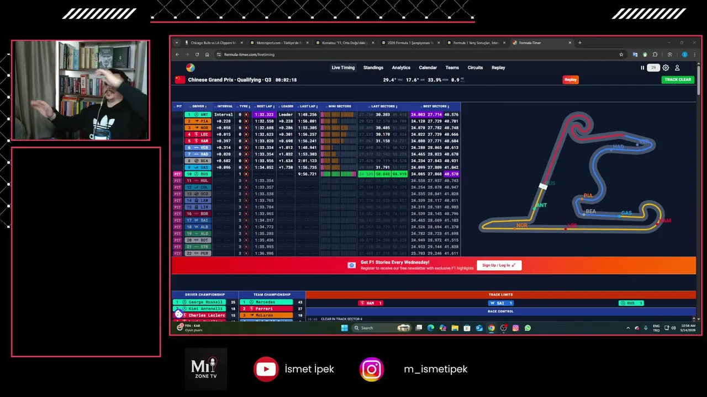Bookmark this page with the star icon

[621, 55]
